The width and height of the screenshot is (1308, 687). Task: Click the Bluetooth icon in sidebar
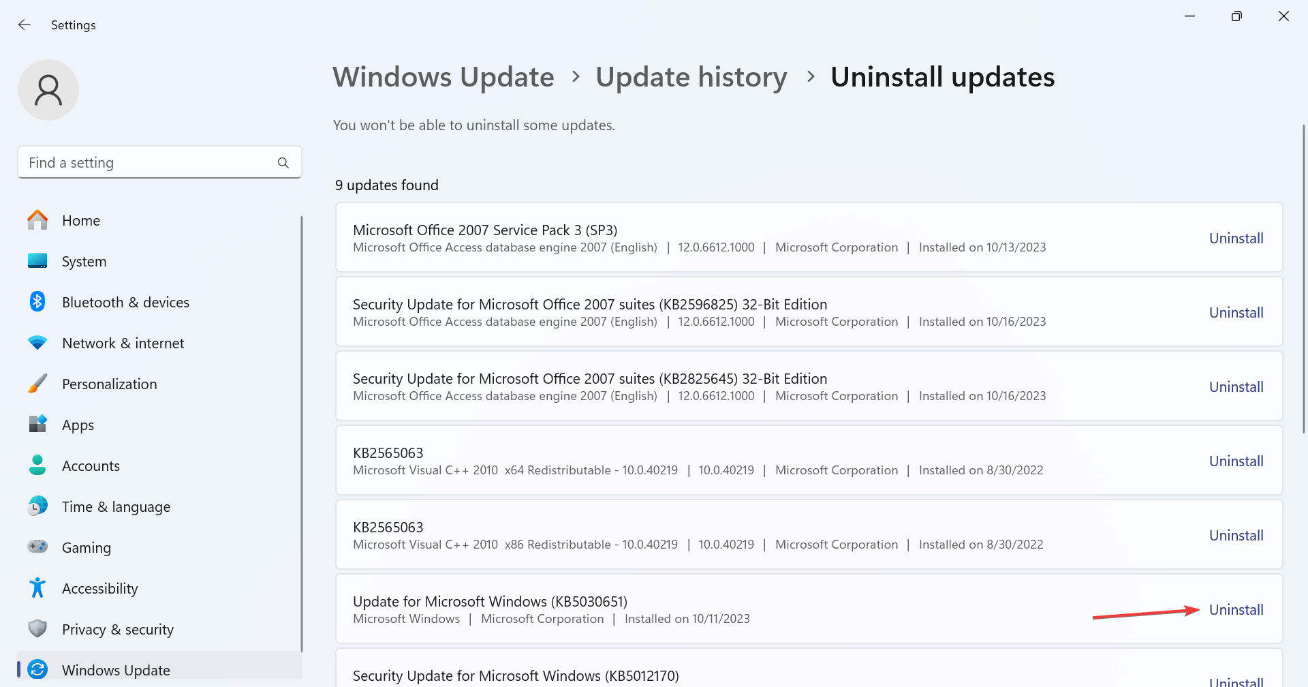point(37,301)
